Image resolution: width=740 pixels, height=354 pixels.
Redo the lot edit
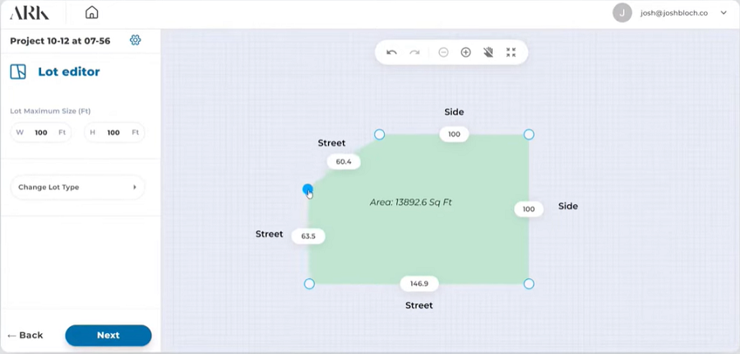point(414,53)
